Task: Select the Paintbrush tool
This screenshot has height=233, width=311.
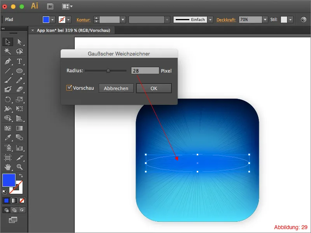Action: click(8, 80)
